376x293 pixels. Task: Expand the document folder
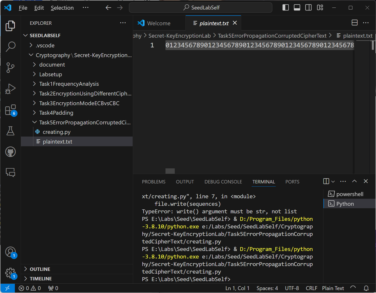[34, 65]
